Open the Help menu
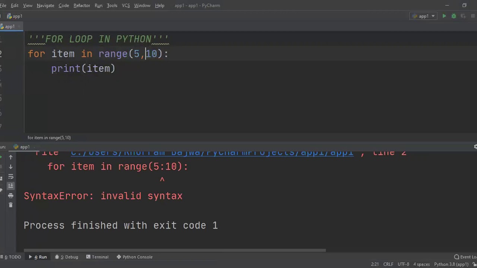The height and width of the screenshot is (268, 477). (159, 6)
